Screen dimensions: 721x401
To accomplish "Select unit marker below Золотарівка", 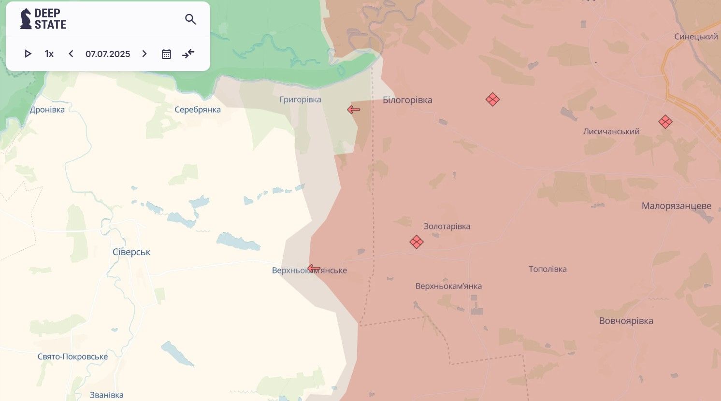I will [x=417, y=242].
